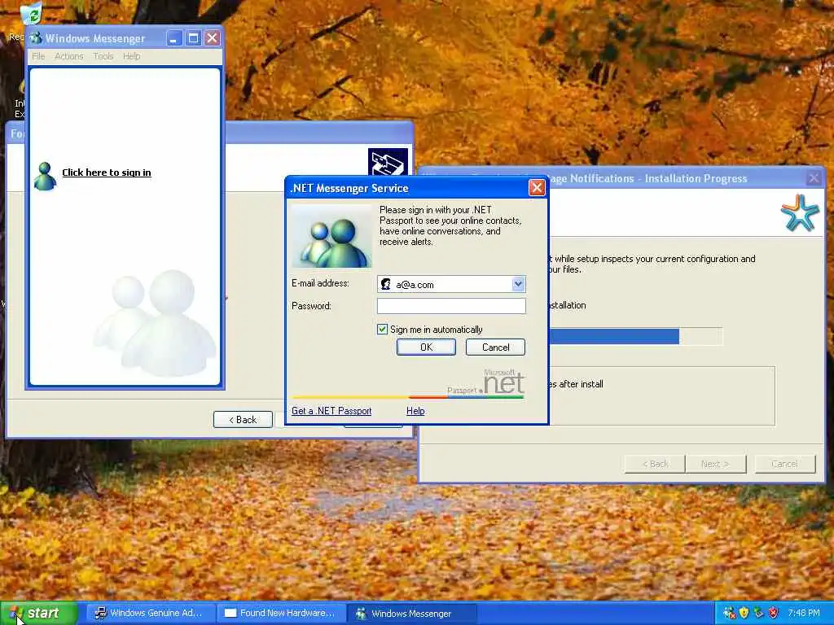Open the File menu in Windows Messenger
Screen dimensions: 834x625
(x=38, y=56)
